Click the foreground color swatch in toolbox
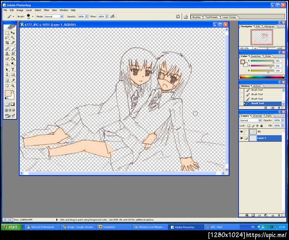 pos(8,93)
